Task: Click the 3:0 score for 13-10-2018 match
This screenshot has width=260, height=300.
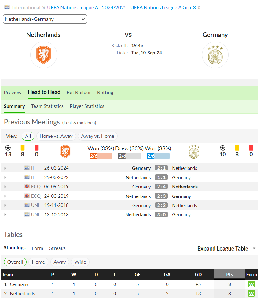Action: (161, 214)
